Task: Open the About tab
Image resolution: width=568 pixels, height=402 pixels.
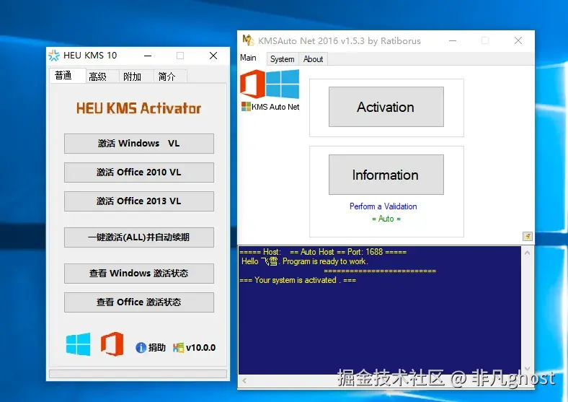Action: click(x=313, y=59)
